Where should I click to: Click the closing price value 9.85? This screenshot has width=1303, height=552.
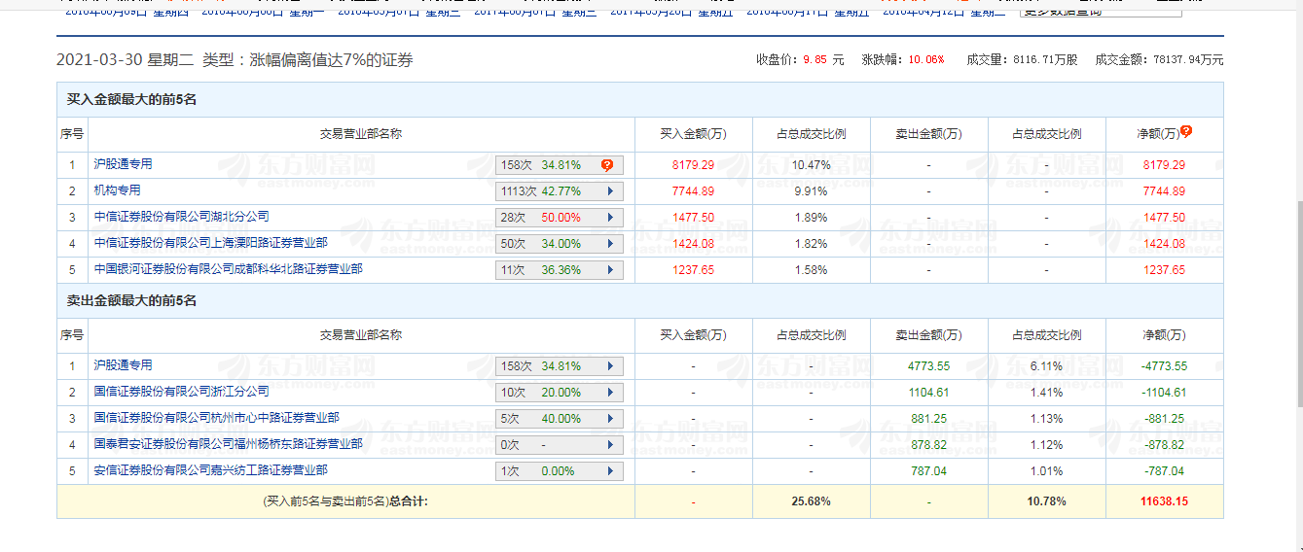[814, 59]
